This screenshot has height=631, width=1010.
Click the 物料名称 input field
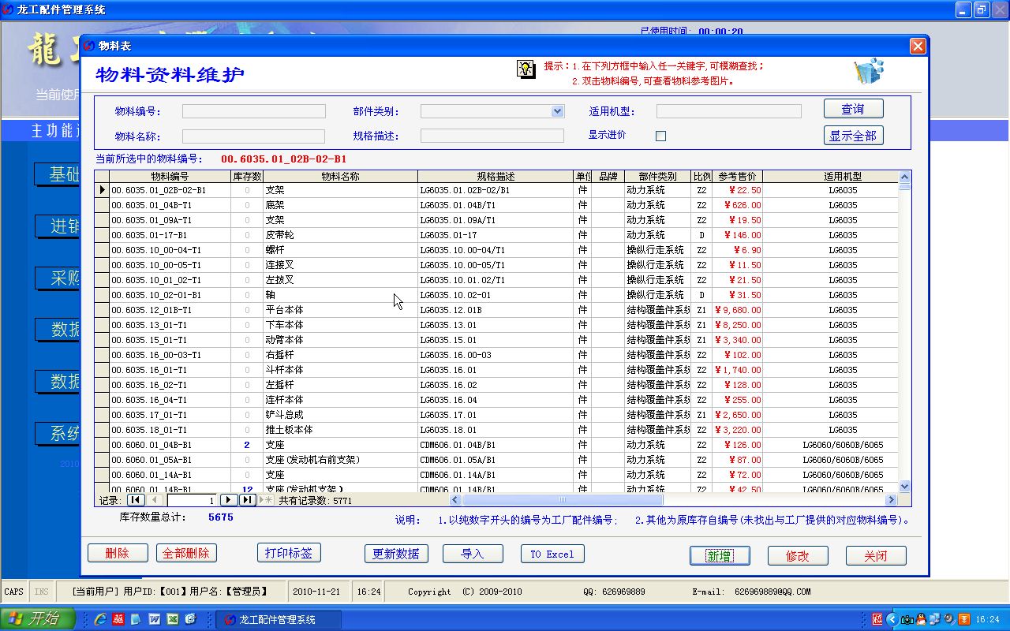point(253,136)
